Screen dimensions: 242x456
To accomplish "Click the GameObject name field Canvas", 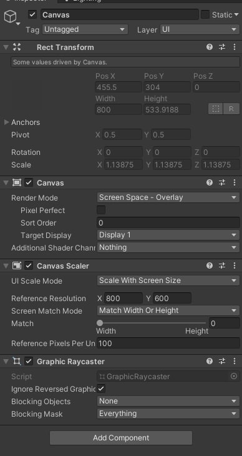I will click(119, 14).
